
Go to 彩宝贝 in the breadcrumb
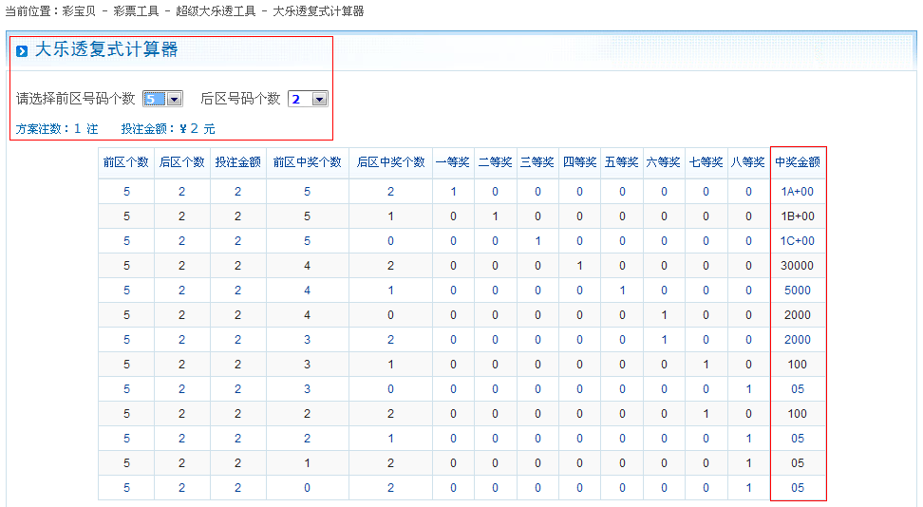[x=78, y=11]
